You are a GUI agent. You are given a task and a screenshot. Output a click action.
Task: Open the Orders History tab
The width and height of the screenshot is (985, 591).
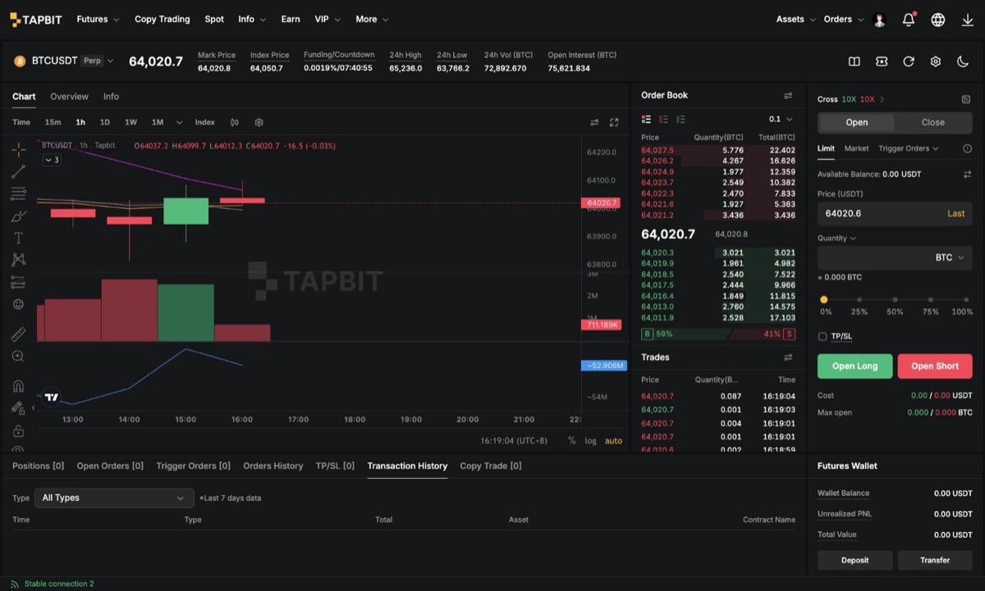(x=273, y=466)
